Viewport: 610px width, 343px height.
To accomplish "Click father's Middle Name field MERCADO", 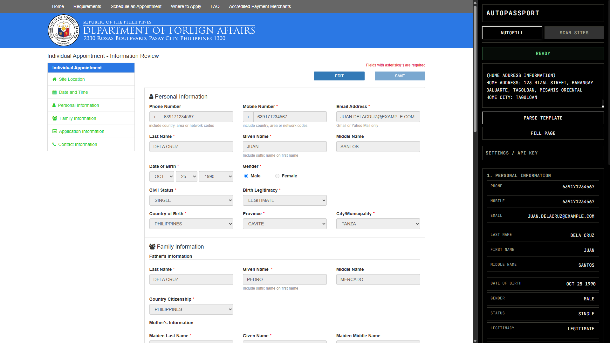I will click(x=378, y=279).
